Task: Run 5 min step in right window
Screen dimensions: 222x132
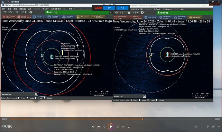Action: (151, 100)
